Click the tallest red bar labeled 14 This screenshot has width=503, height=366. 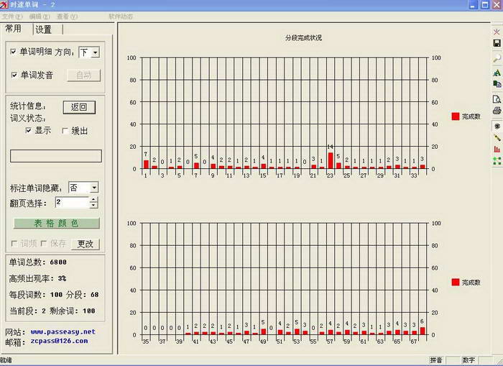(x=331, y=160)
